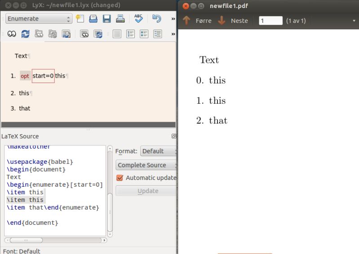Update other formats icon

pyautogui.click(x=98, y=34)
